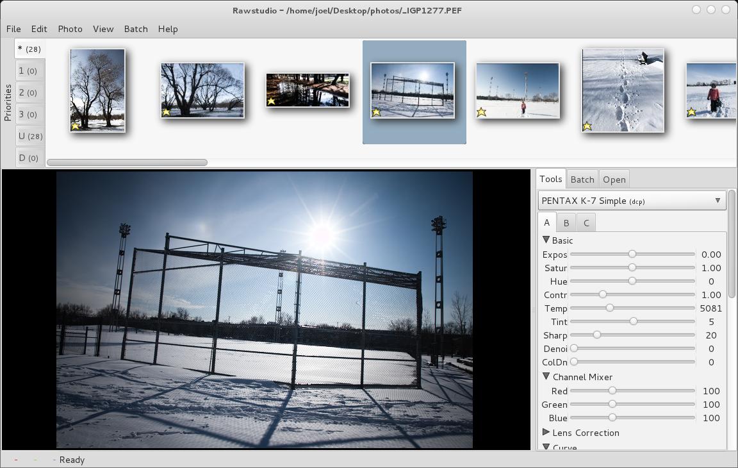Close the Rawstudio window
Viewport: 738px width, 468px height.
click(x=726, y=10)
